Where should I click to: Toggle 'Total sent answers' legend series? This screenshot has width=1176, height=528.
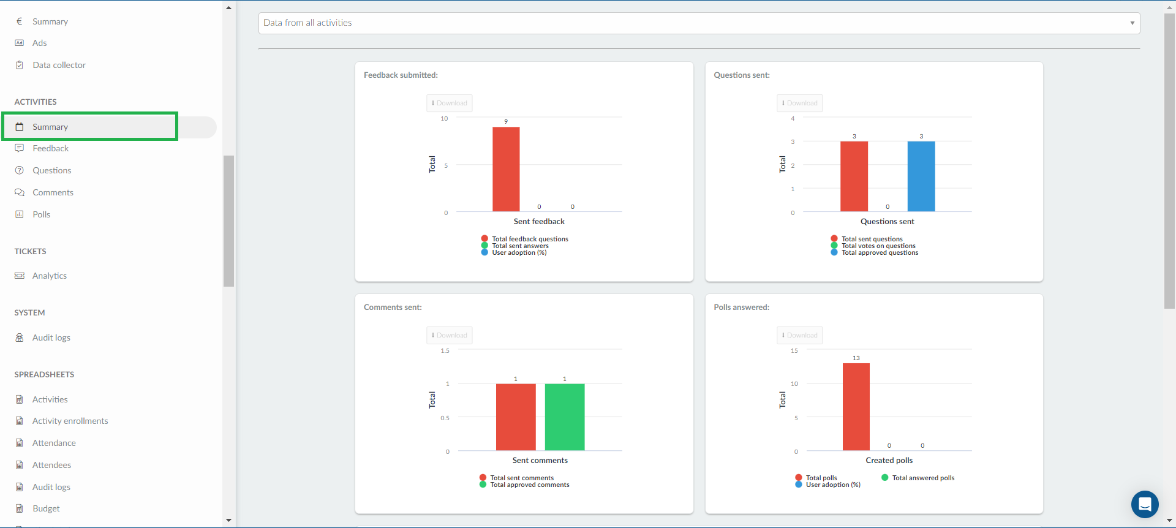tap(515, 246)
